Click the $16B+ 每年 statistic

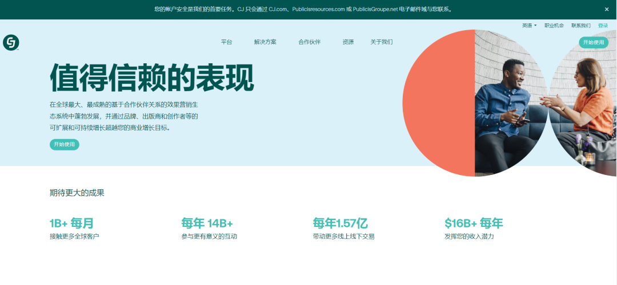pos(474,223)
